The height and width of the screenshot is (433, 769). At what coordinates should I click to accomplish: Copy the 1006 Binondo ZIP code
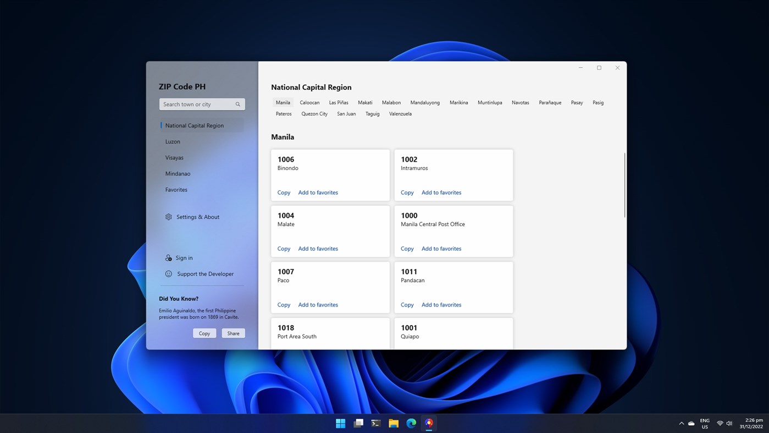tap(284, 193)
